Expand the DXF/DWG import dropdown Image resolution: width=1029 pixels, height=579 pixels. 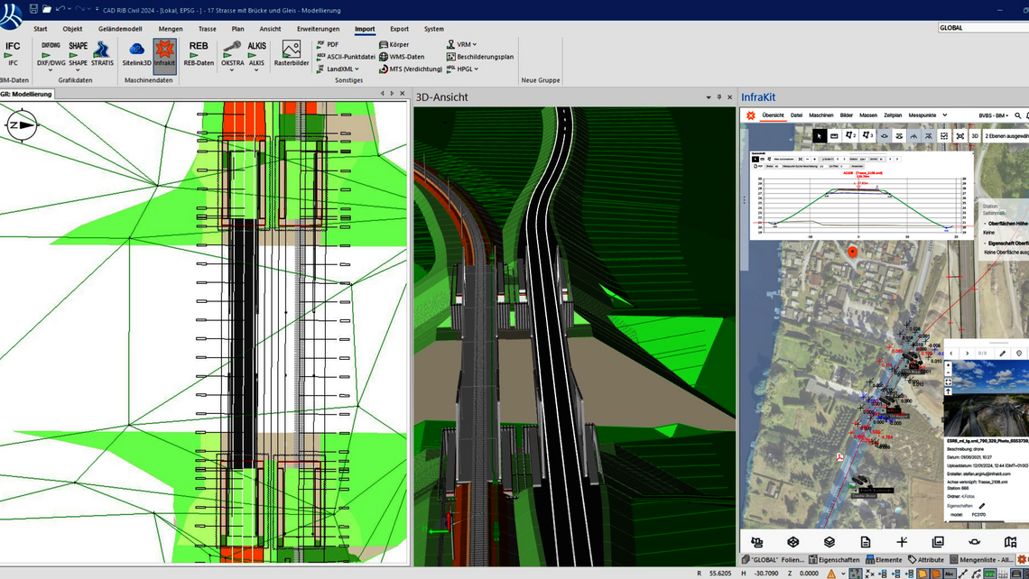pyautogui.click(x=51, y=70)
